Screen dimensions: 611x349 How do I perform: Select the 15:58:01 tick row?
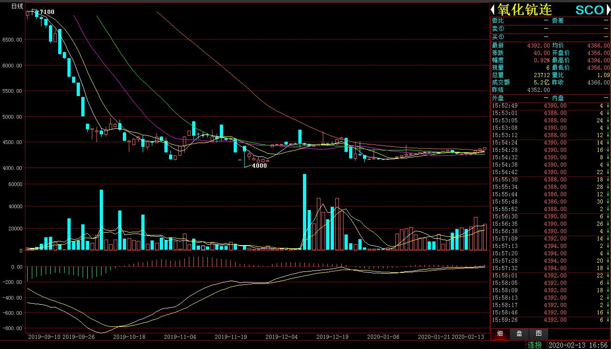point(550,276)
